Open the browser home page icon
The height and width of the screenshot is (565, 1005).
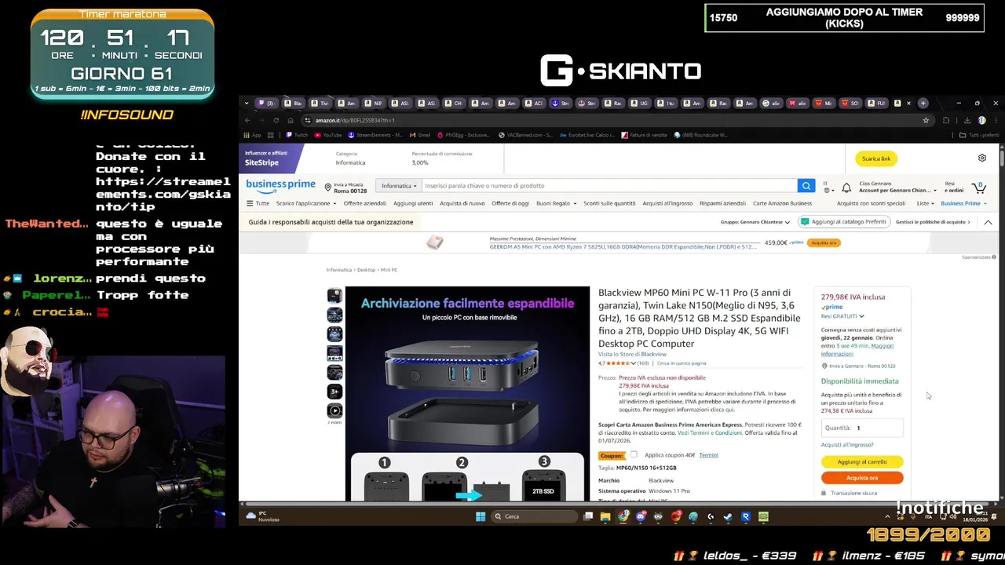pos(291,120)
